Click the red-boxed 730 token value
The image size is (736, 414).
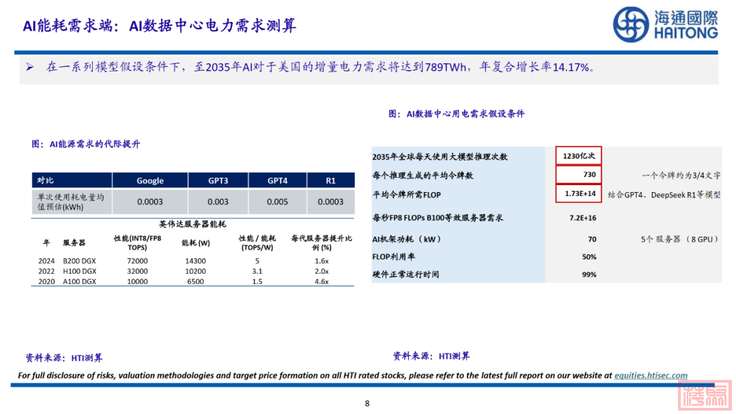tap(579, 175)
